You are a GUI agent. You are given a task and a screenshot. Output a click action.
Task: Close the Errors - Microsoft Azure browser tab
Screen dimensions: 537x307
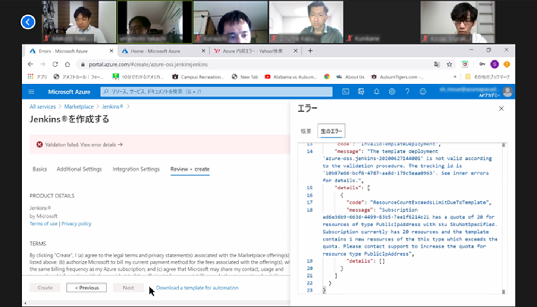pyautogui.click(x=111, y=51)
